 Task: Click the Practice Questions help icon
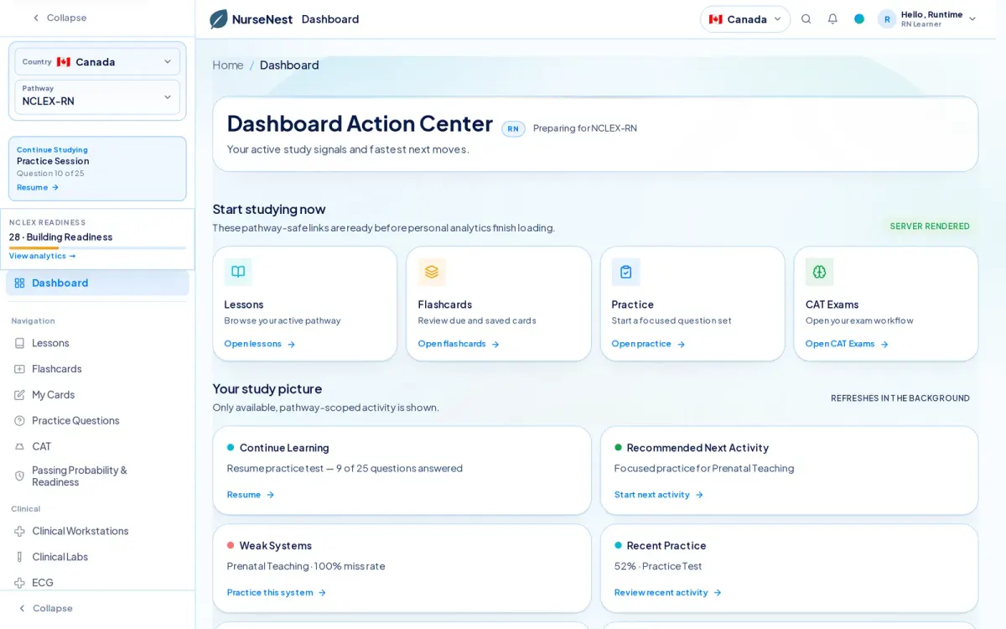(19, 421)
